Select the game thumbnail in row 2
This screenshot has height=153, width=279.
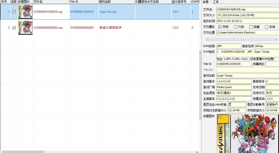click(25, 28)
